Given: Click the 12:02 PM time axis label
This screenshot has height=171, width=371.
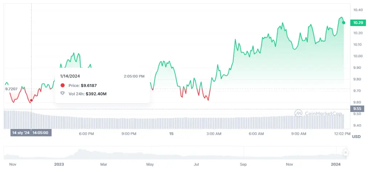Looking at the screenshot, I should [341, 134].
